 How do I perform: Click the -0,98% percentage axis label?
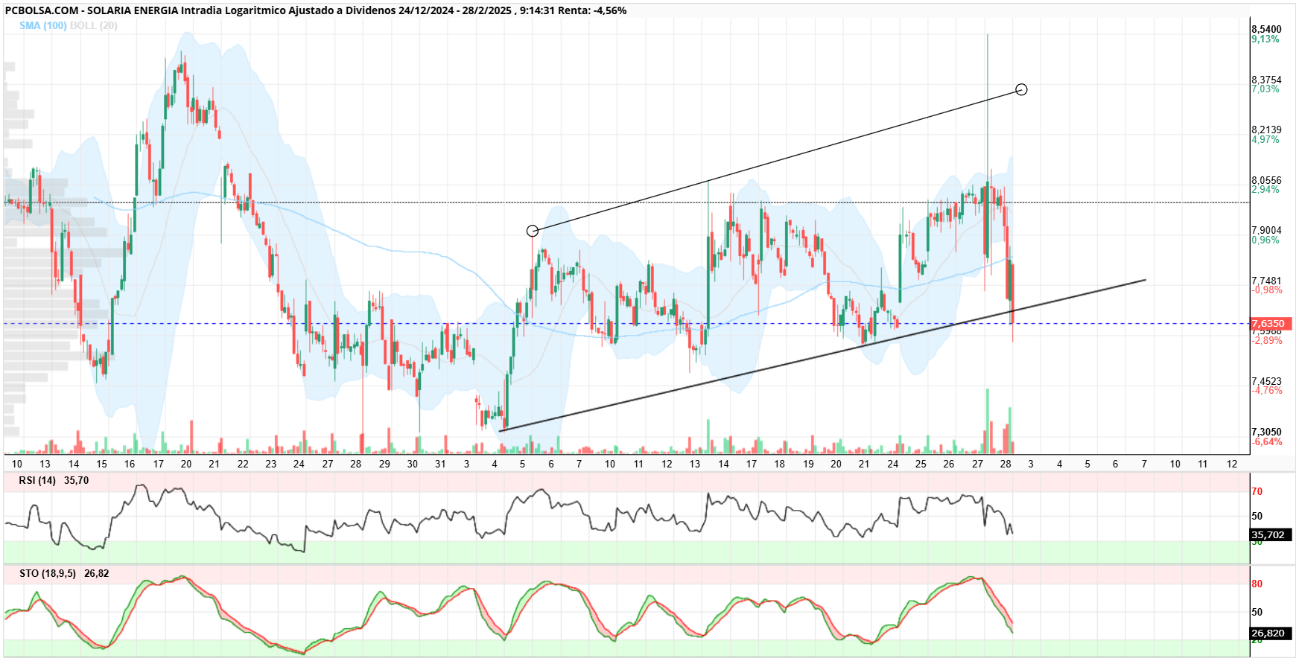coord(1267,290)
